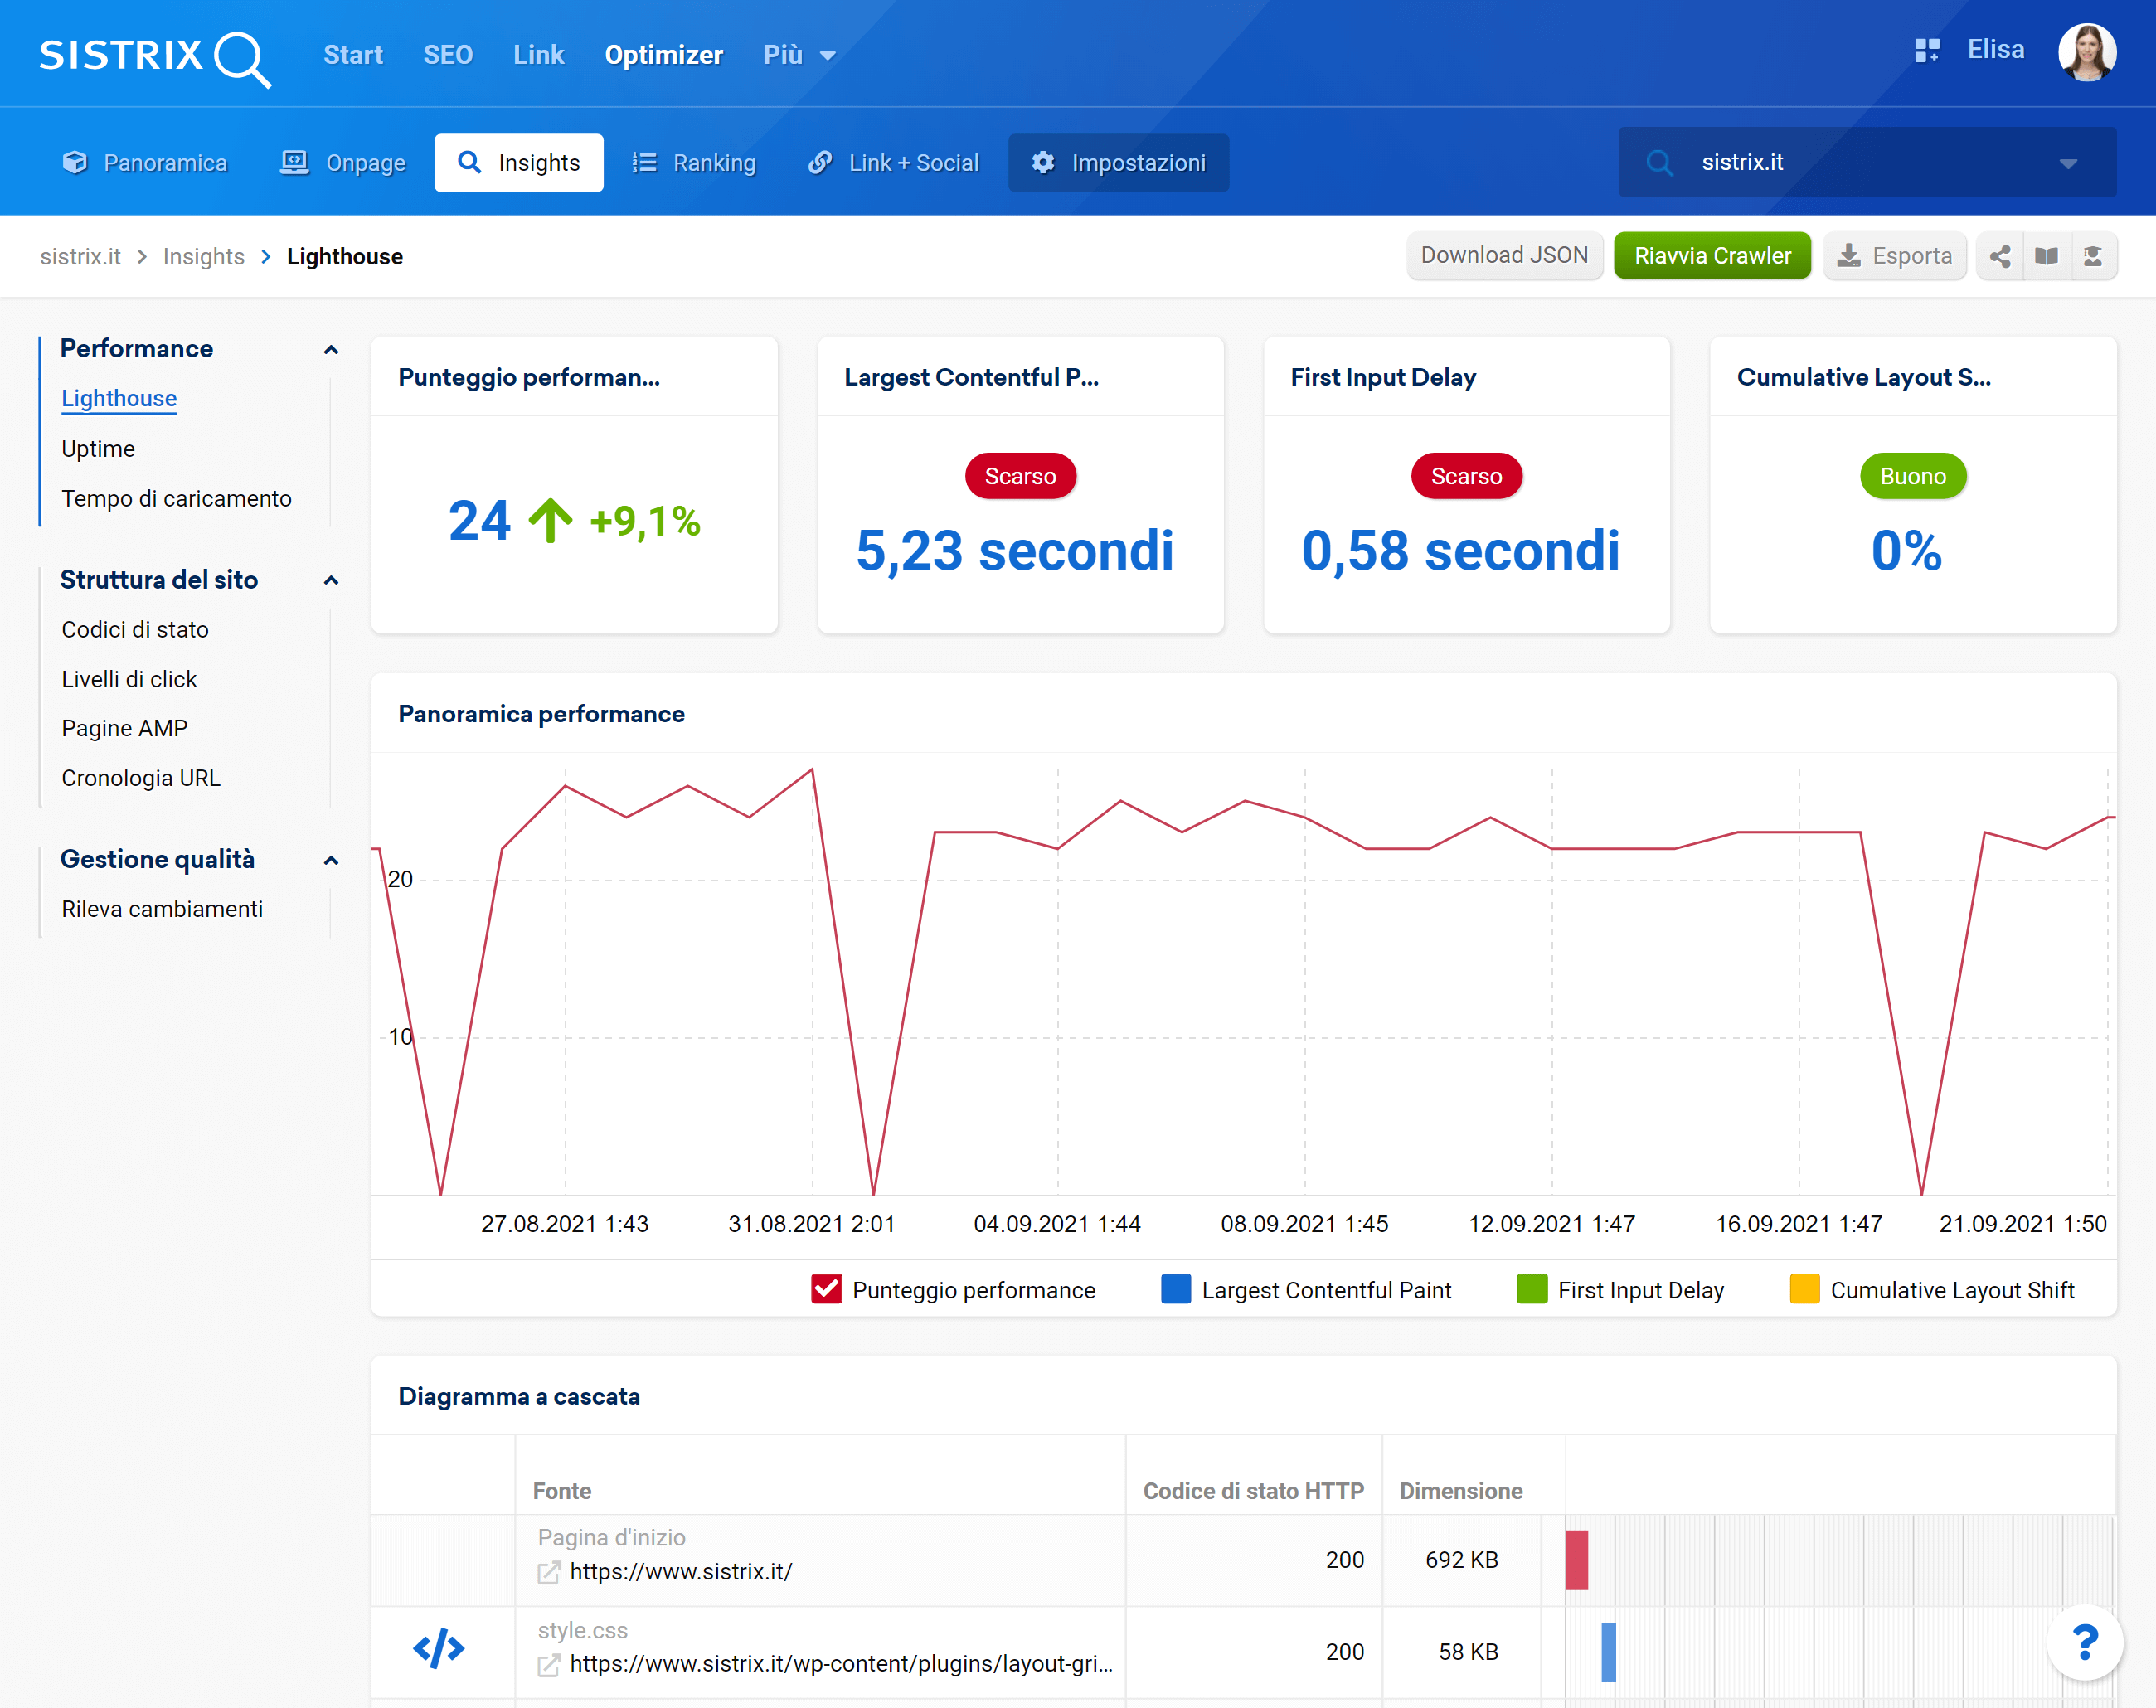Switch to Onpage tab
The height and width of the screenshot is (1708, 2156).
pyautogui.click(x=343, y=162)
